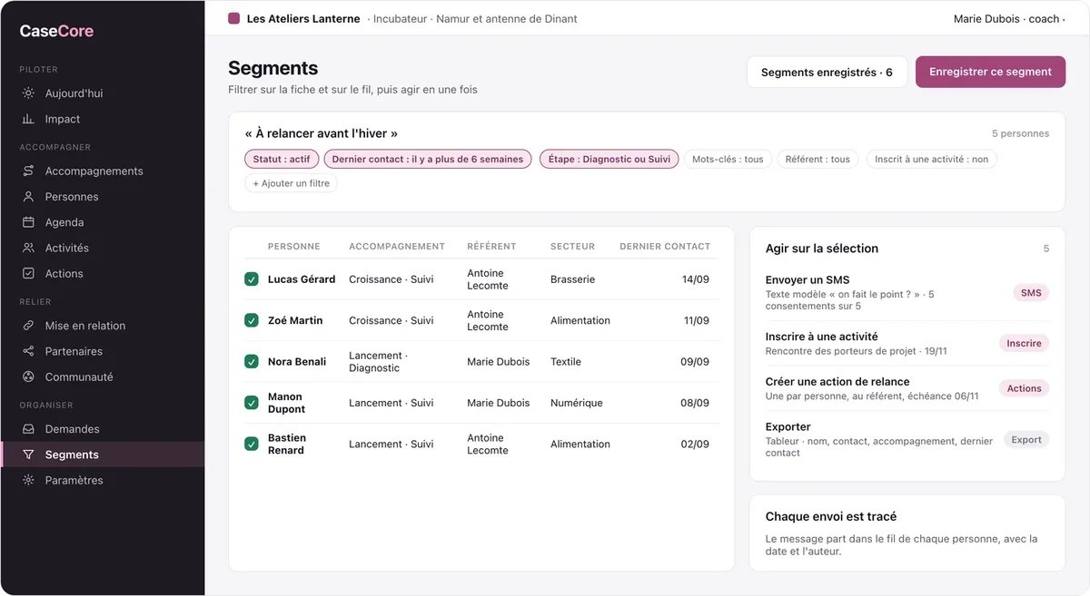Toggle Manon Dupont's checkbox
Screen dimensions: 1090x596
252,403
